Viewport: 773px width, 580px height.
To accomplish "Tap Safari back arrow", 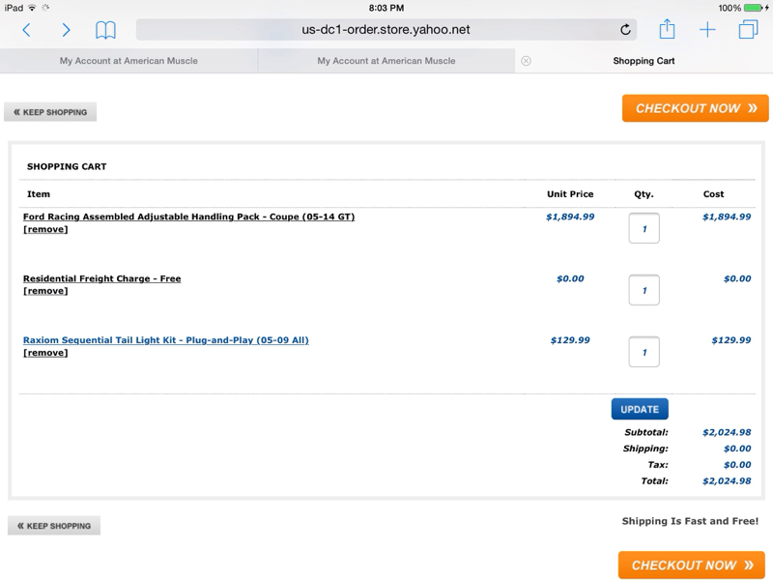I will coord(26,30).
